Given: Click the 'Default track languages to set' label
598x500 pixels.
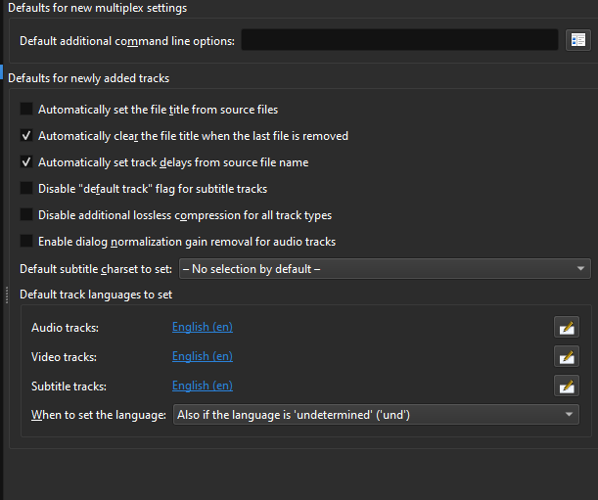Looking at the screenshot, I should 96,295.
